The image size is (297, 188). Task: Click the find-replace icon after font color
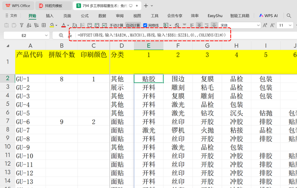(x=75, y=25)
